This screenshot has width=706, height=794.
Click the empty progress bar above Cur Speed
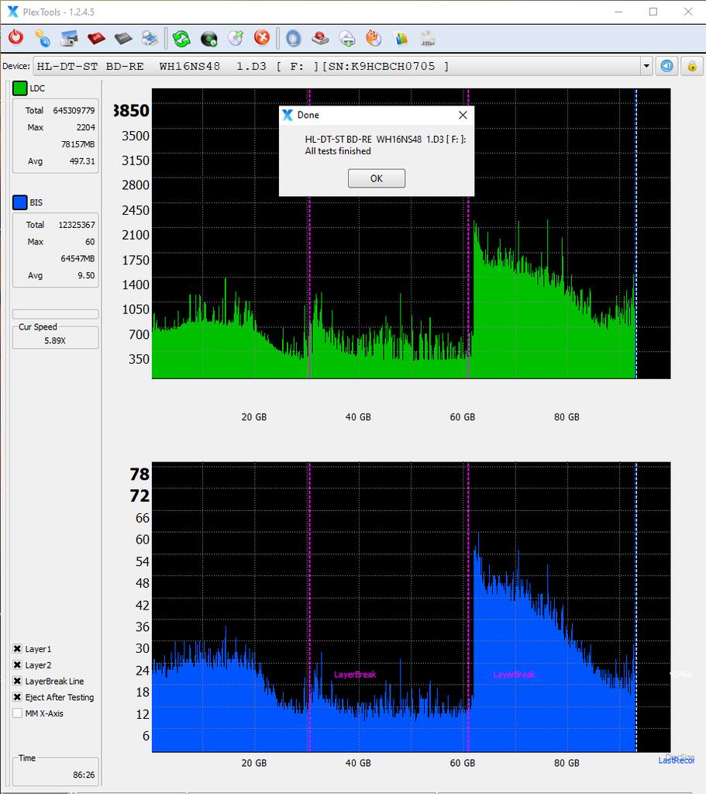pyautogui.click(x=56, y=314)
